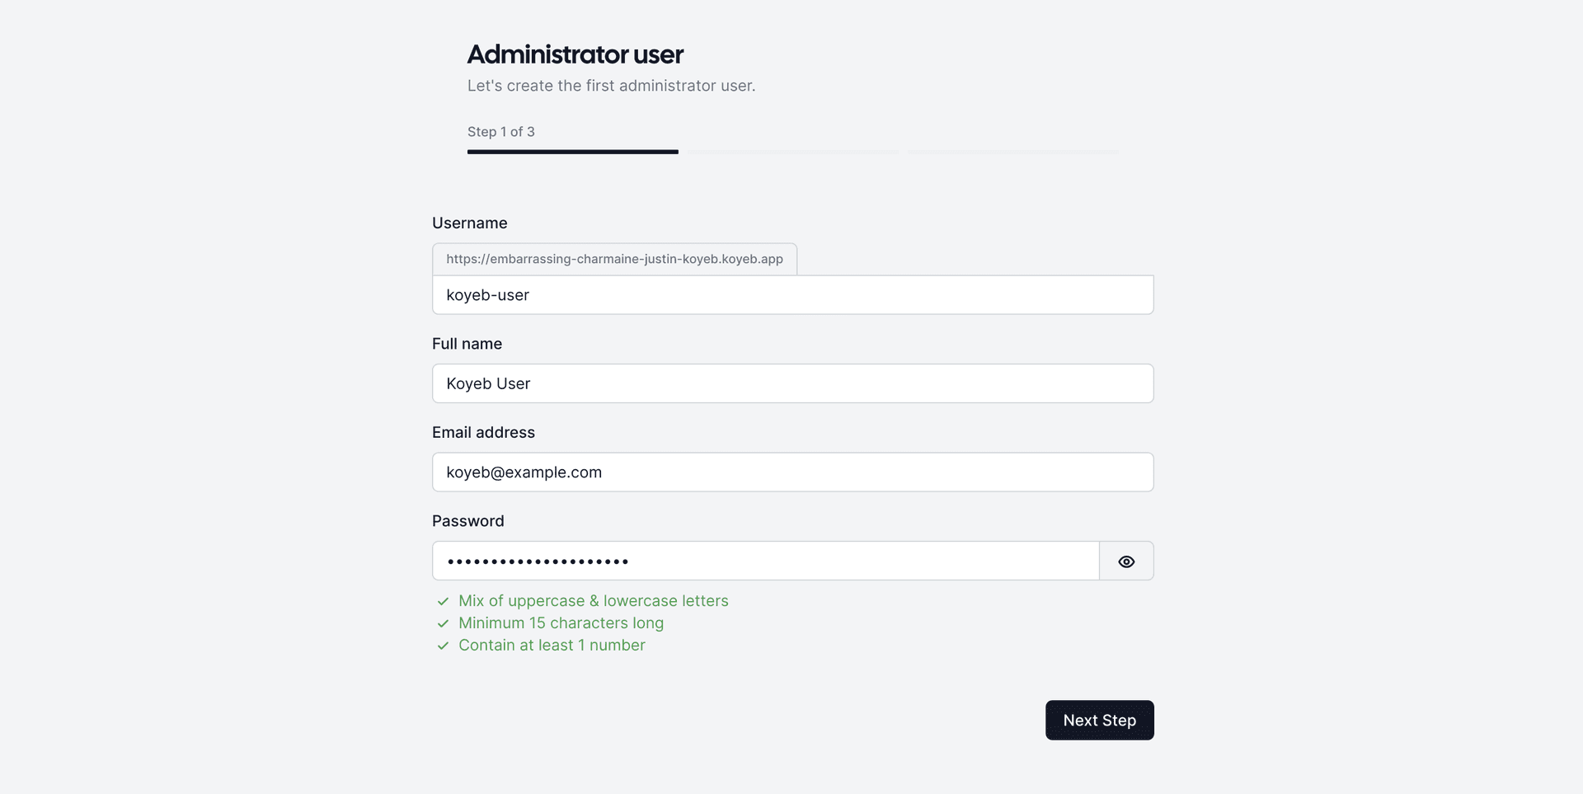1583x794 pixels.
Task: Click the third step progress bar segment
Action: (x=1012, y=152)
